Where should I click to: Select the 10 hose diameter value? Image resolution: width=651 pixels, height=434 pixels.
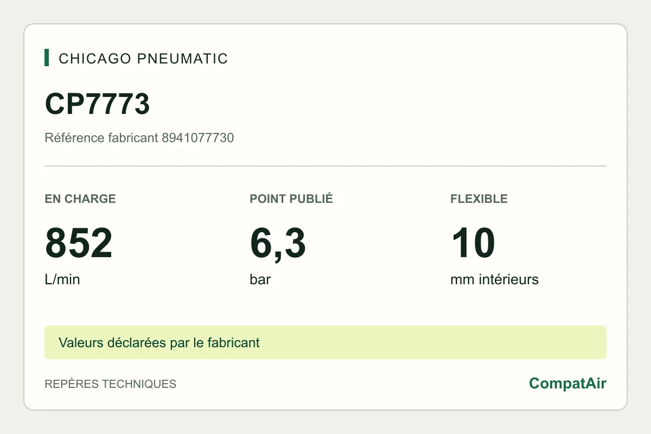(x=473, y=244)
